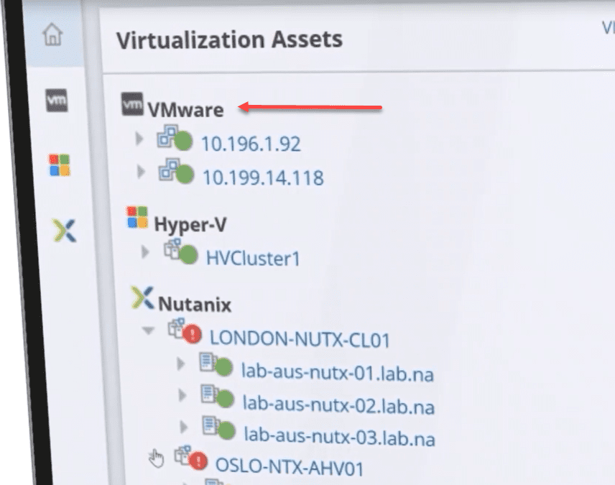
Task: Expand lab-aus-nutx-02.lab.na host
Action: [x=182, y=395]
